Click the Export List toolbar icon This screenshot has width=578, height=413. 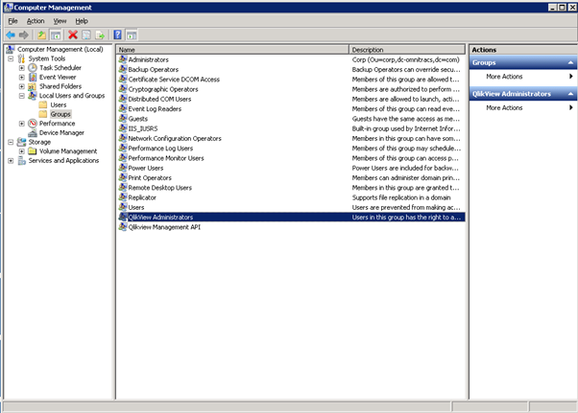click(x=100, y=34)
